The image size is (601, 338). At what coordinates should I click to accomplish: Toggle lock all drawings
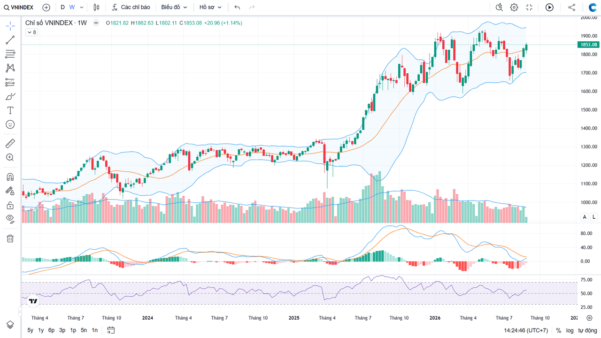pyautogui.click(x=10, y=205)
